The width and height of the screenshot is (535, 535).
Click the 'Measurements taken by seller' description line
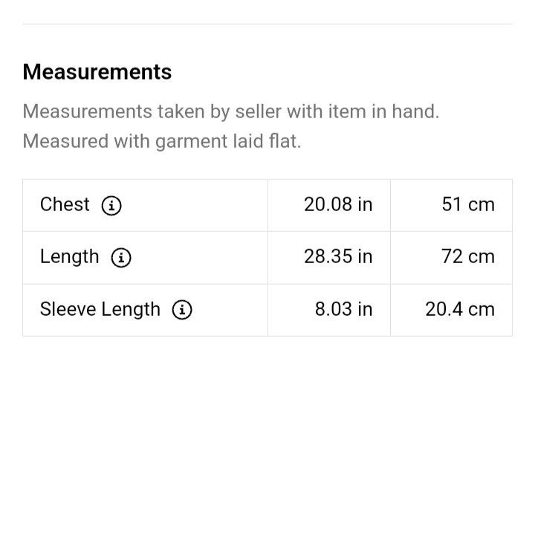click(x=231, y=111)
